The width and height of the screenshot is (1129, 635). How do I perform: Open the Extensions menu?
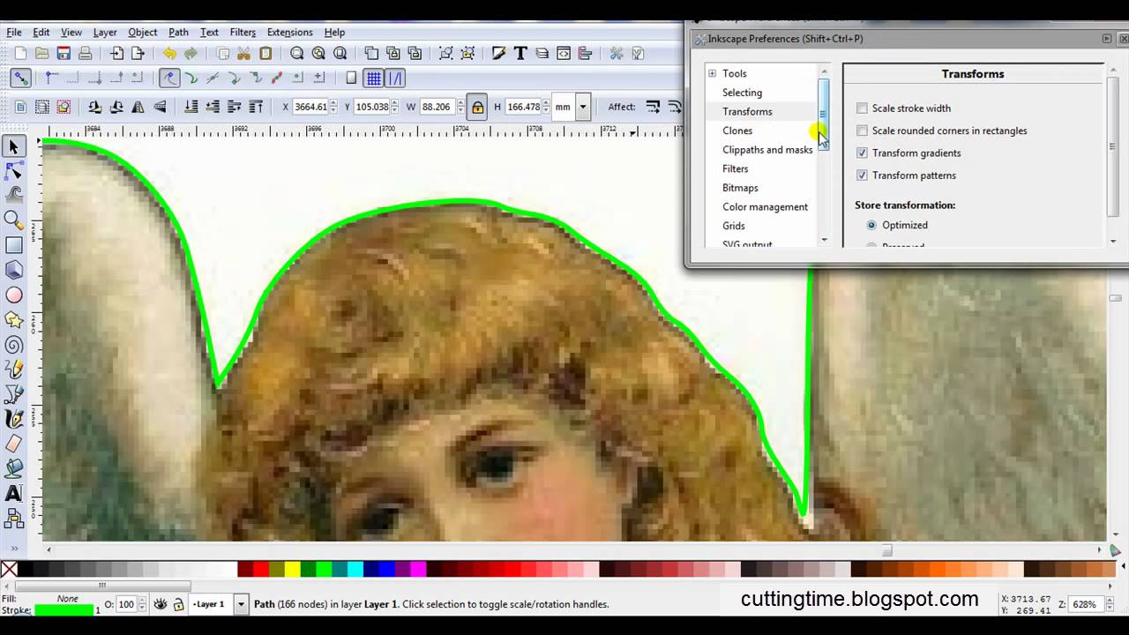[x=289, y=33]
